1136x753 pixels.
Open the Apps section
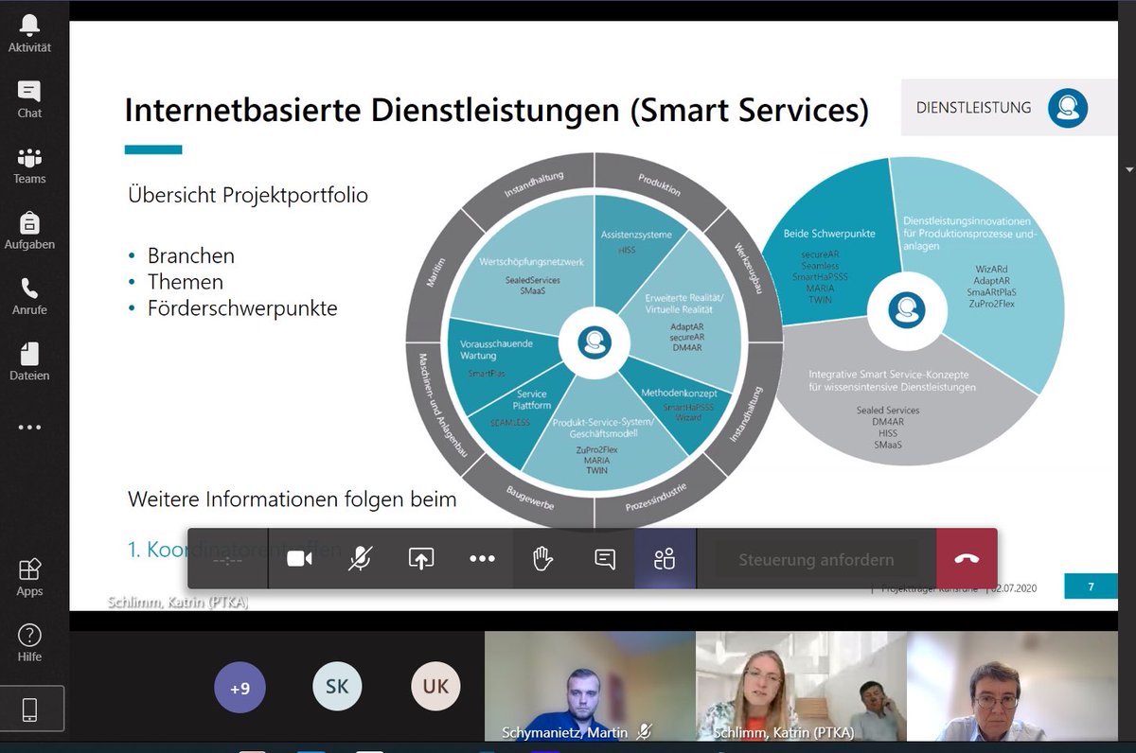pos(28,579)
